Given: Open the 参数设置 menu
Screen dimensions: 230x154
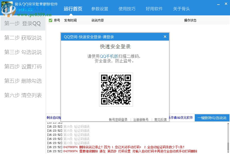Looking at the screenshot, I should 100,8.
